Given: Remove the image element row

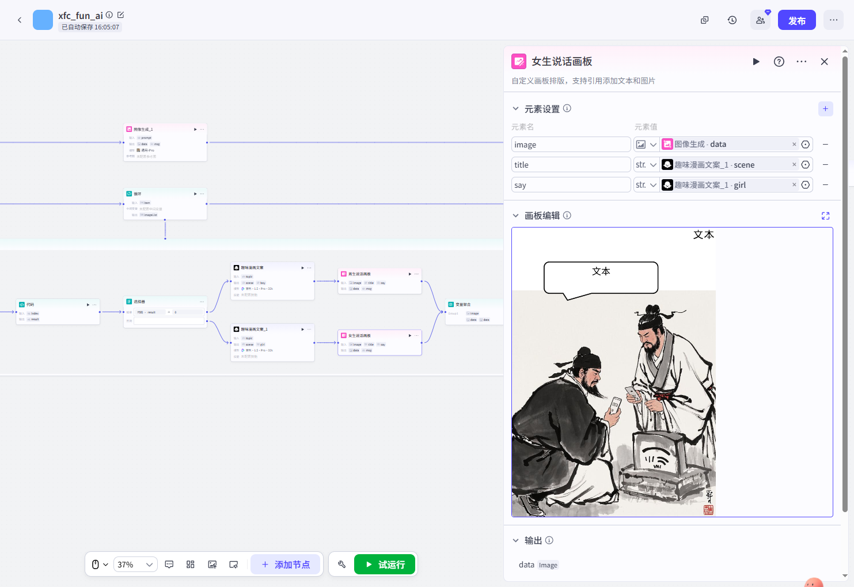Looking at the screenshot, I should pos(825,145).
